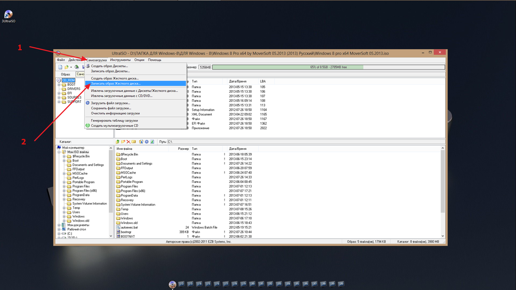Click the New image toolbar icon
The height and width of the screenshot is (290, 516).
click(x=60, y=67)
